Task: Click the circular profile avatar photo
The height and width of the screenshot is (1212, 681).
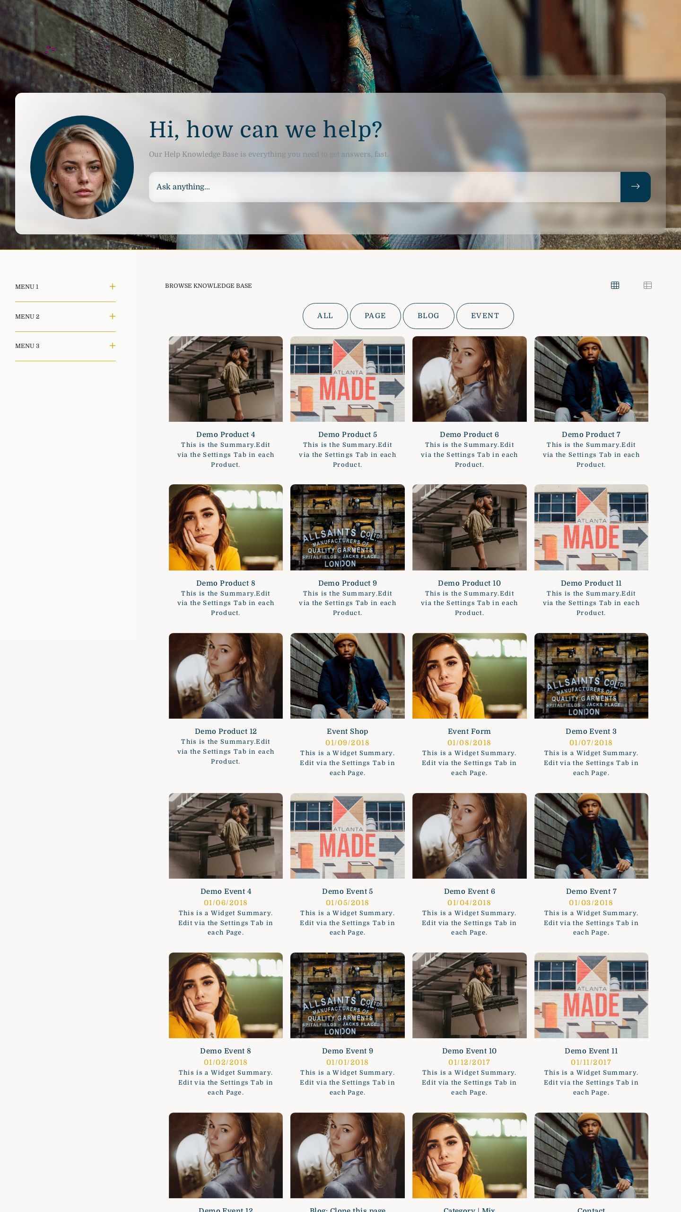Action: (82, 167)
